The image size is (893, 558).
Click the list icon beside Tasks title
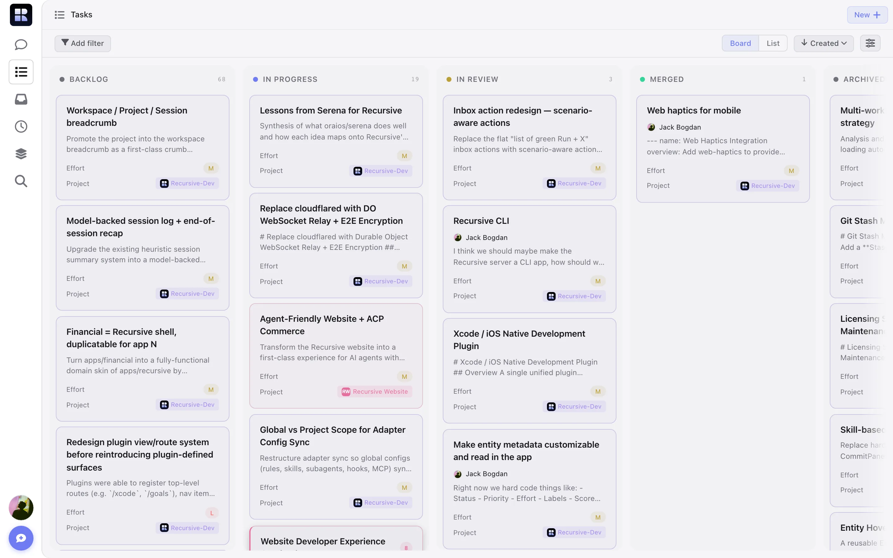tap(60, 15)
